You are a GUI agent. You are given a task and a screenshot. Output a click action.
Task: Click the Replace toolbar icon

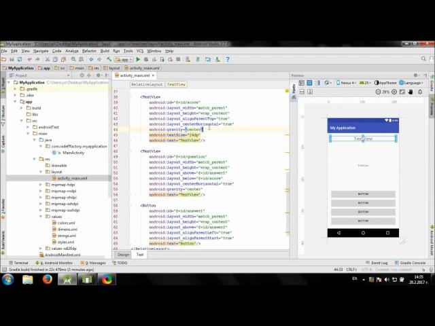point(81,59)
